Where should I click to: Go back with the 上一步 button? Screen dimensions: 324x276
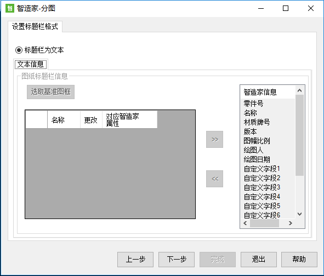coord(135,260)
